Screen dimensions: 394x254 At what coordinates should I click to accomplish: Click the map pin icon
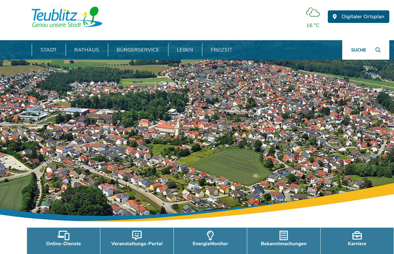tap(335, 17)
